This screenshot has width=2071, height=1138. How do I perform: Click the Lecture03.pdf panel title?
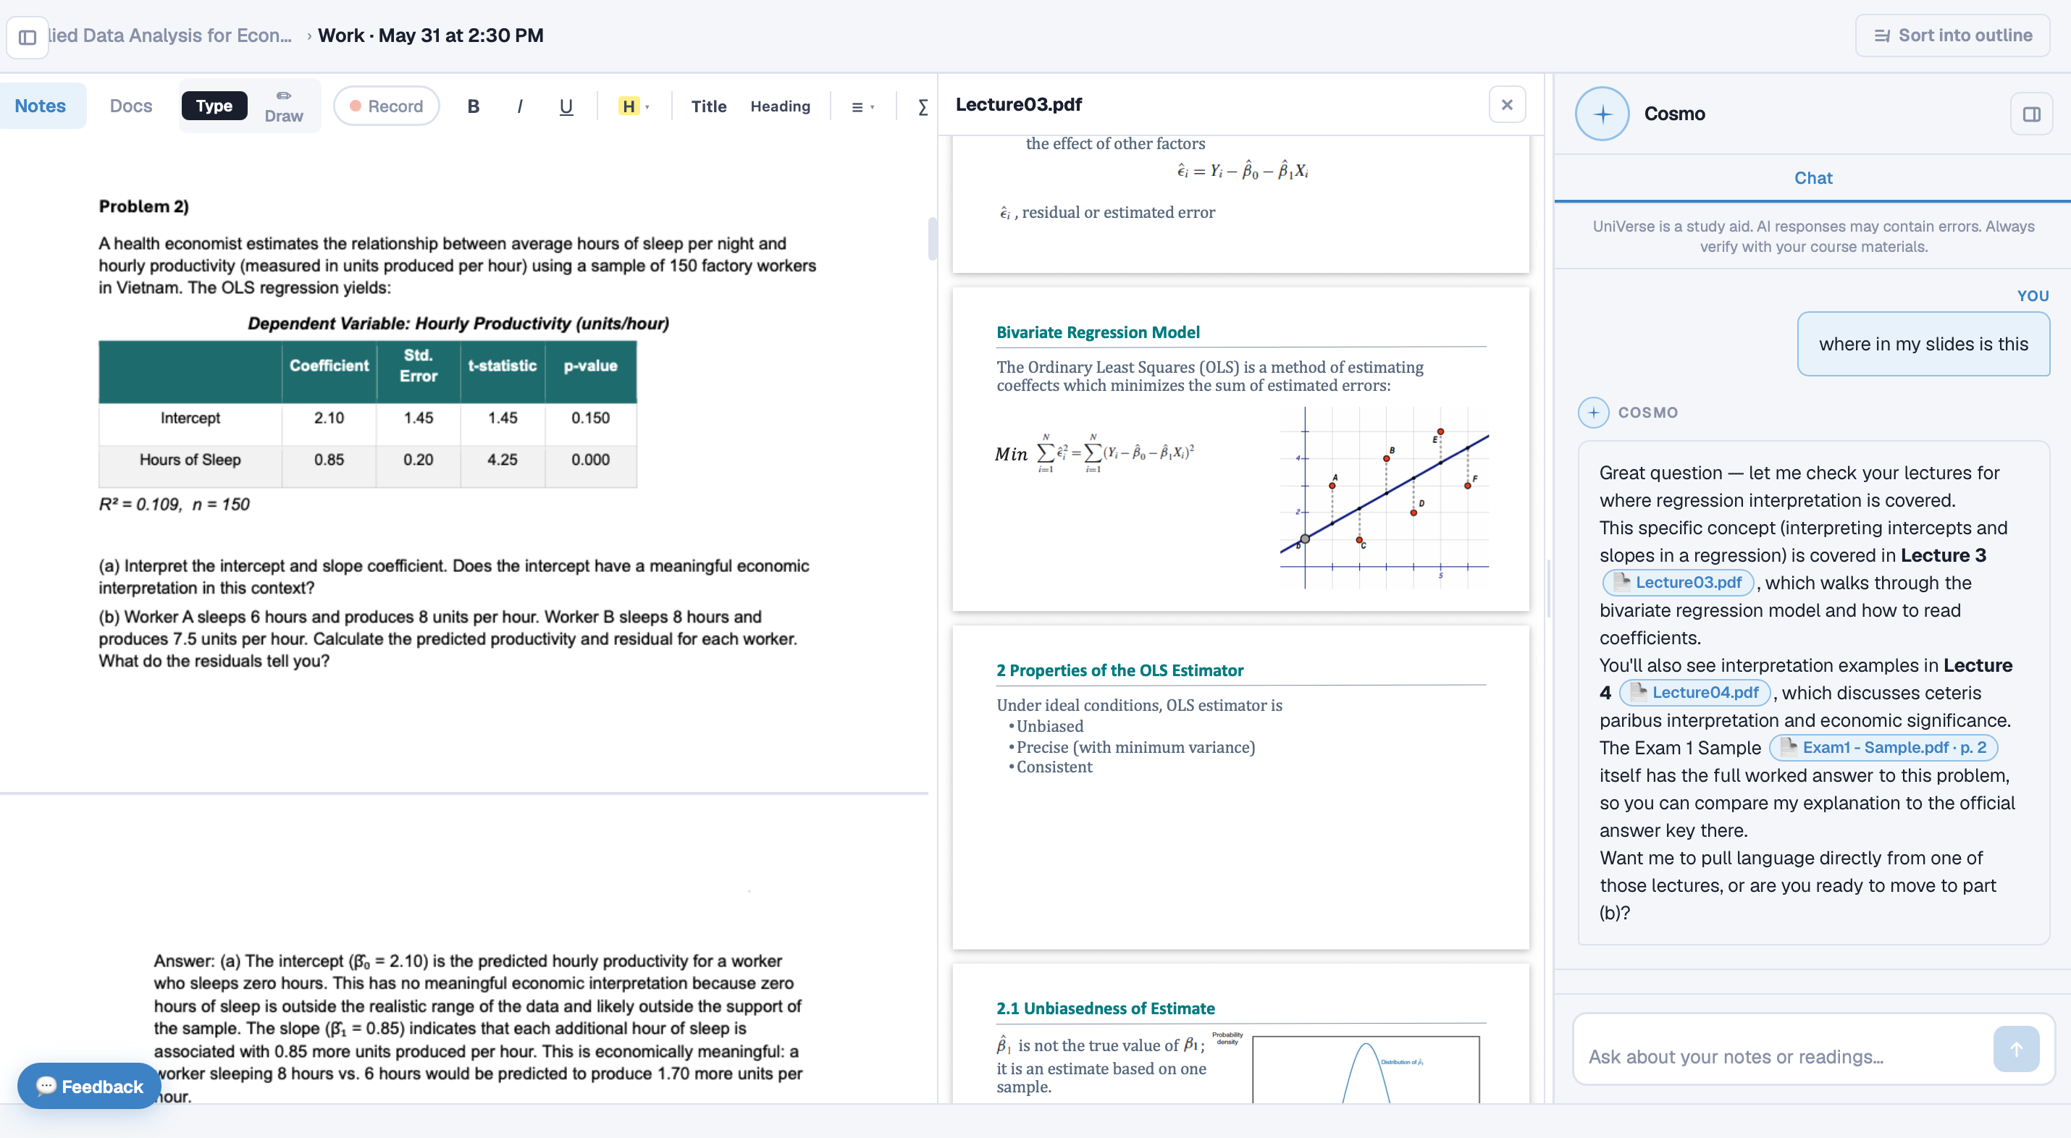[x=1018, y=104]
